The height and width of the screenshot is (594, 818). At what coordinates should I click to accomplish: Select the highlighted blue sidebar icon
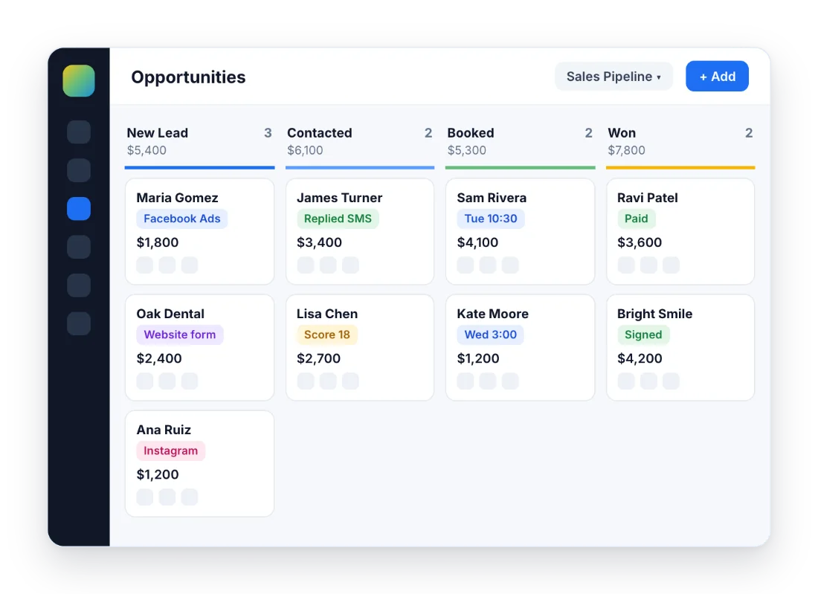pyautogui.click(x=79, y=209)
